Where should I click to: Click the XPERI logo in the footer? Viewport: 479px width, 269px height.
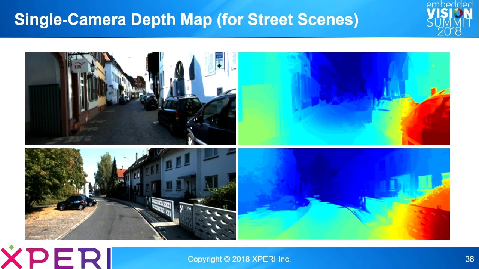(x=56, y=257)
